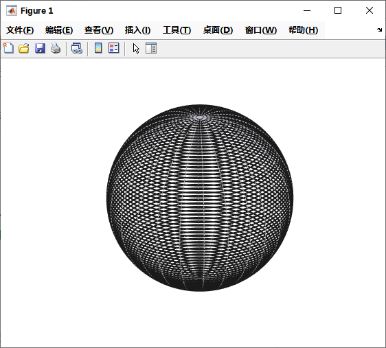The width and height of the screenshot is (386, 348).
Task: Click the sphere's top pole on the plot
Action: (200, 117)
